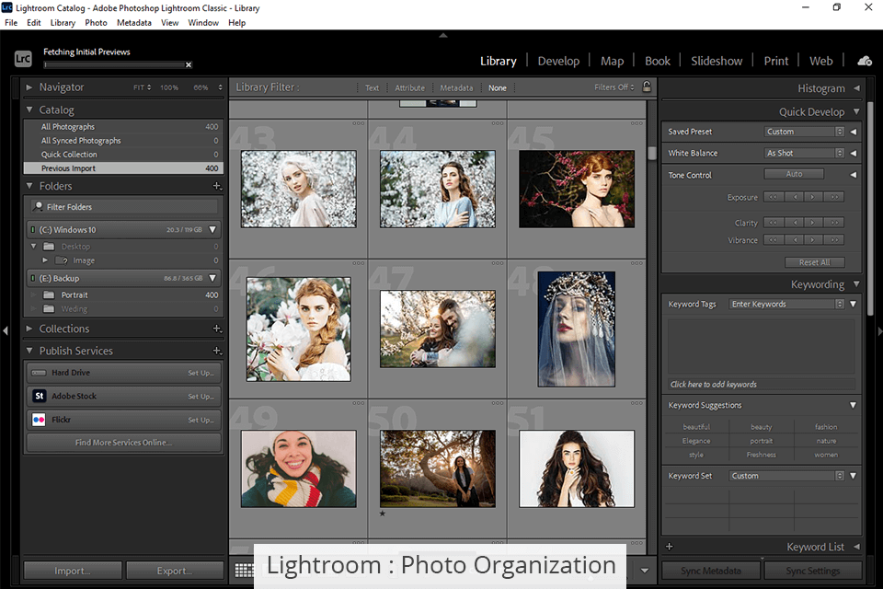
Task: Expand the Navigator panel
Action: coord(29,87)
